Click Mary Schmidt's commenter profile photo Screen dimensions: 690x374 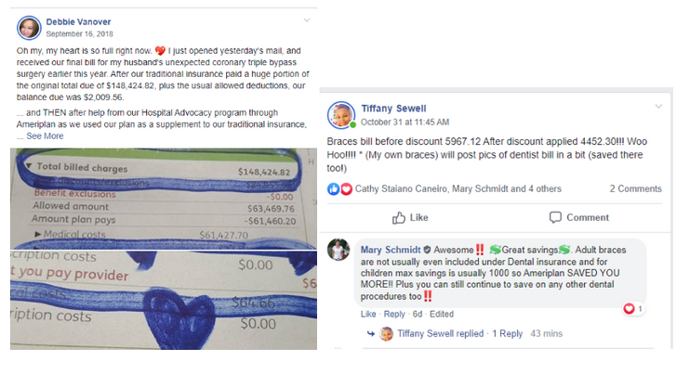pyautogui.click(x=338, y=250)
